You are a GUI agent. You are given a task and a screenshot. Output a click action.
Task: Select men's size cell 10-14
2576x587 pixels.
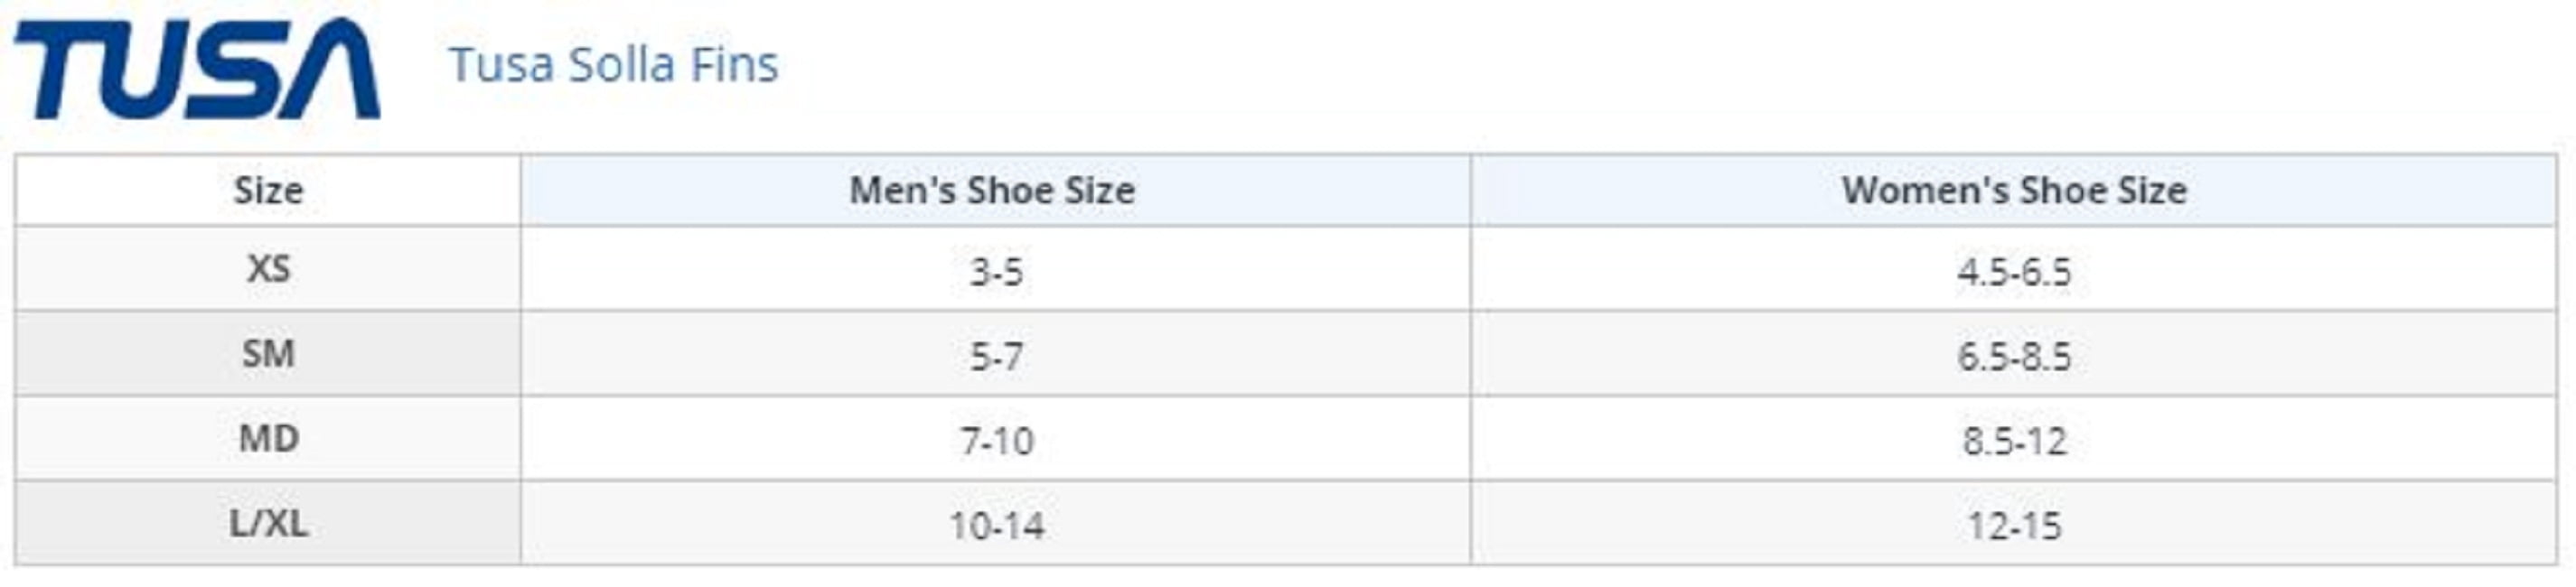[995, 525]
